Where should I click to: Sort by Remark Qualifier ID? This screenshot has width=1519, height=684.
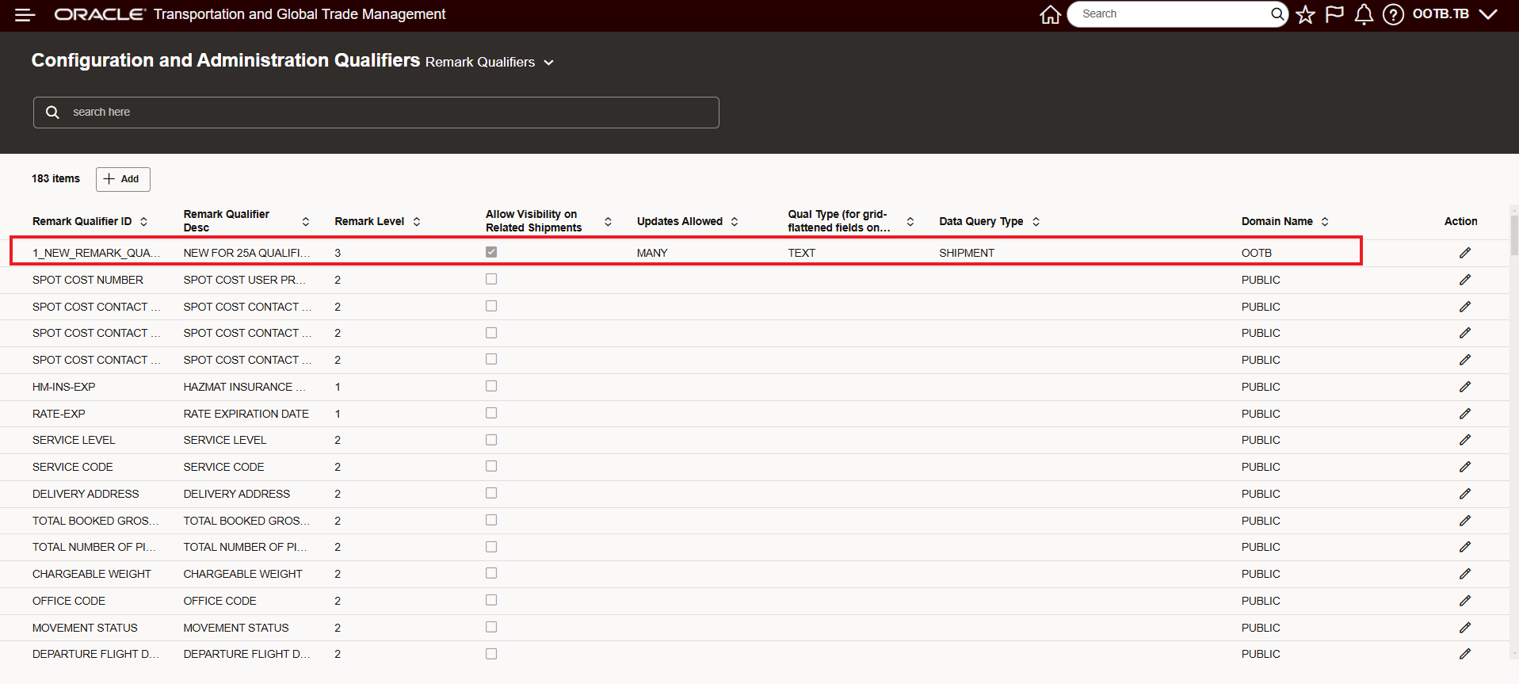143,222
